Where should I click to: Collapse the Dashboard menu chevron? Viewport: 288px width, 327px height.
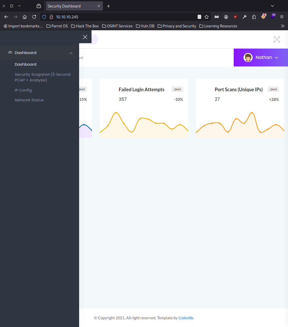[x=71, y=53]
